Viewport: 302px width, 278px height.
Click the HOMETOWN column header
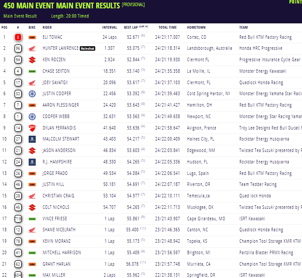coord(196,27)
